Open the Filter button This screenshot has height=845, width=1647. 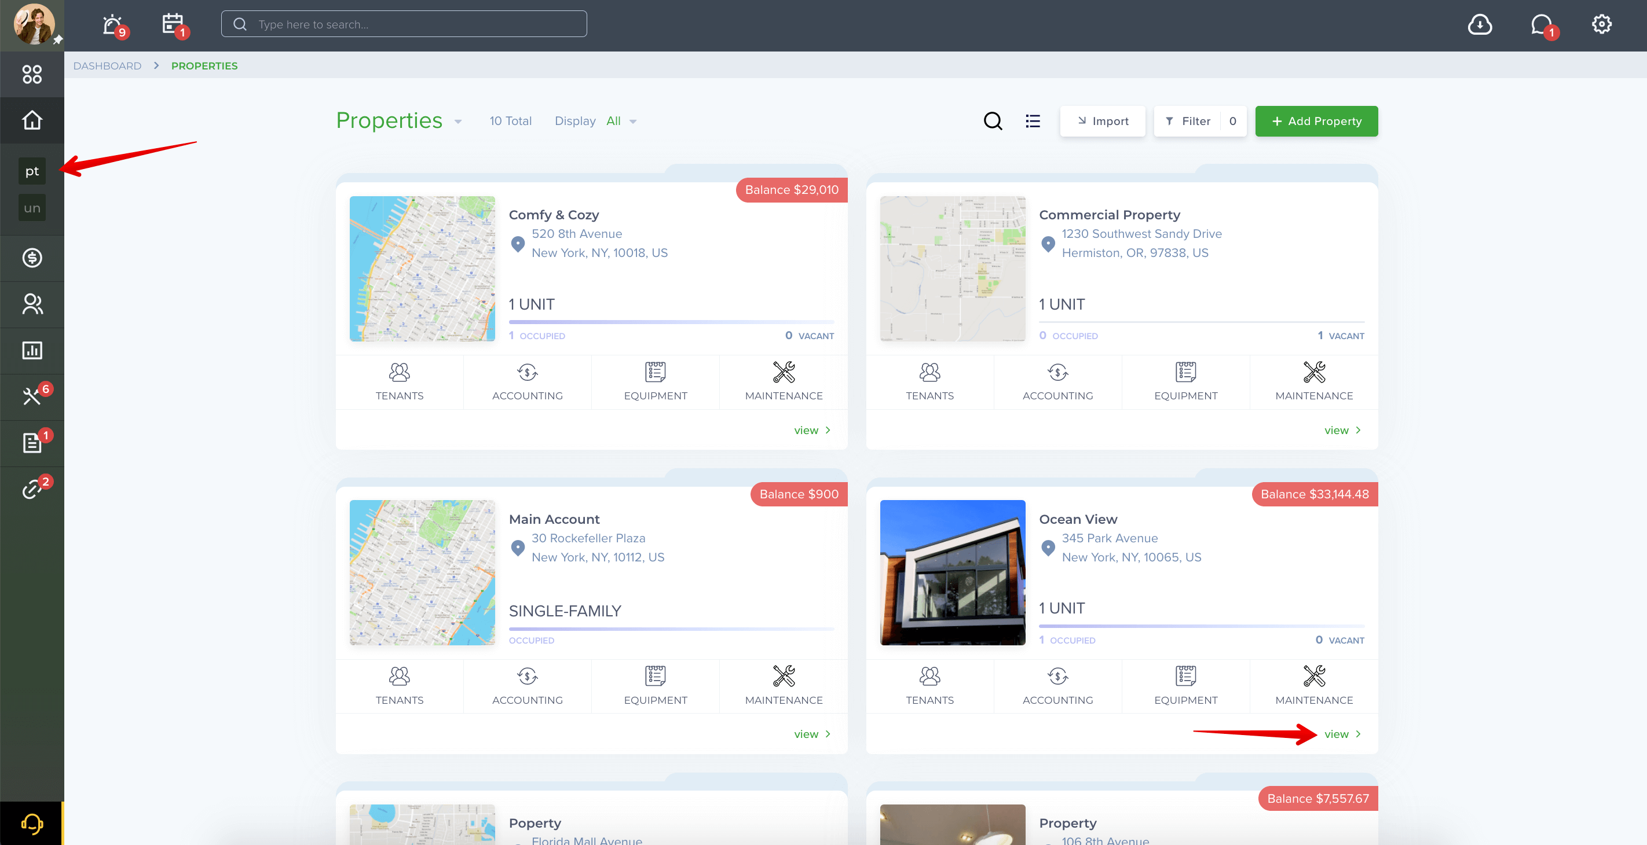click(x=1200, y=121)
